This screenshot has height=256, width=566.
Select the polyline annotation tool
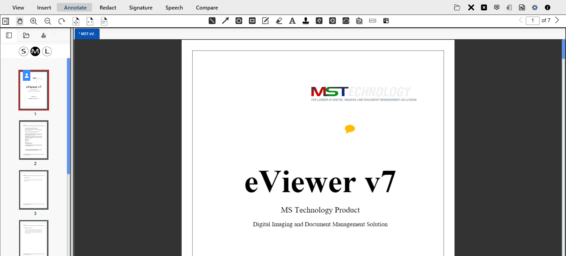point(319,21)
